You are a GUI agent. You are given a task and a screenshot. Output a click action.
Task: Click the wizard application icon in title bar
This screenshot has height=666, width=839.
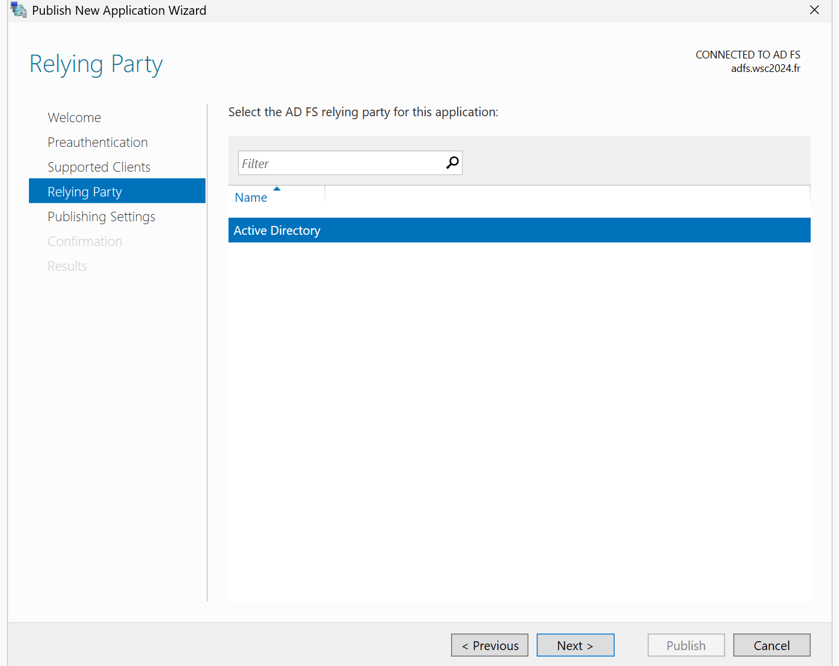(18, 10)
